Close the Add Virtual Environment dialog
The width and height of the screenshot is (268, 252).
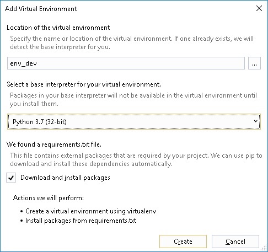tap(259, 8)
